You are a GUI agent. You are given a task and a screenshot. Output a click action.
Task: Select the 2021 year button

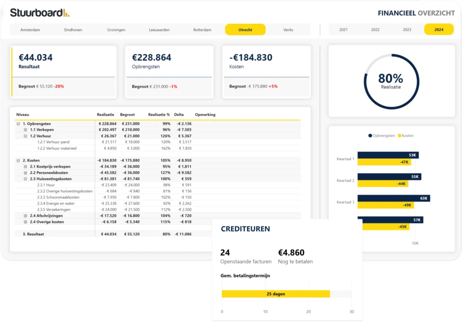[343, 29]
